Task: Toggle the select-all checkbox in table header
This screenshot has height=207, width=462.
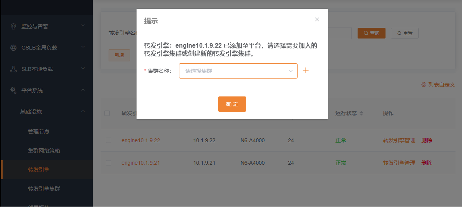Action: point(107,113)
